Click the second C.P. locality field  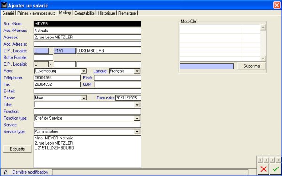click(x=109, y=64)
